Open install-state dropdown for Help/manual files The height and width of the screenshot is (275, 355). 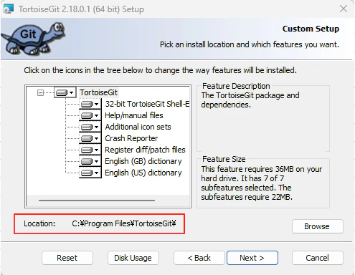coord(90,115)
